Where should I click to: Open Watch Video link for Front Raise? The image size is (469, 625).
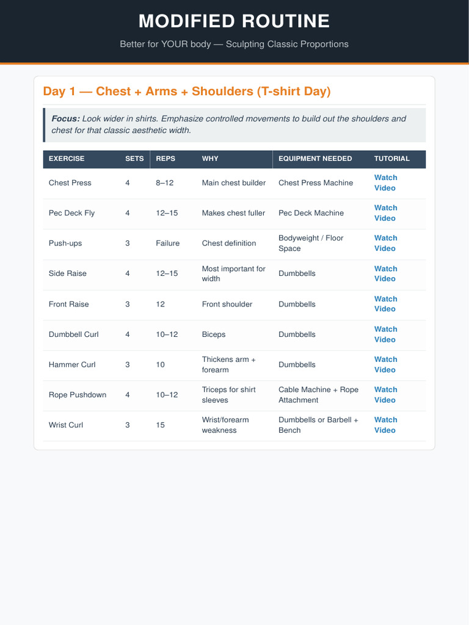pos(386,304)
